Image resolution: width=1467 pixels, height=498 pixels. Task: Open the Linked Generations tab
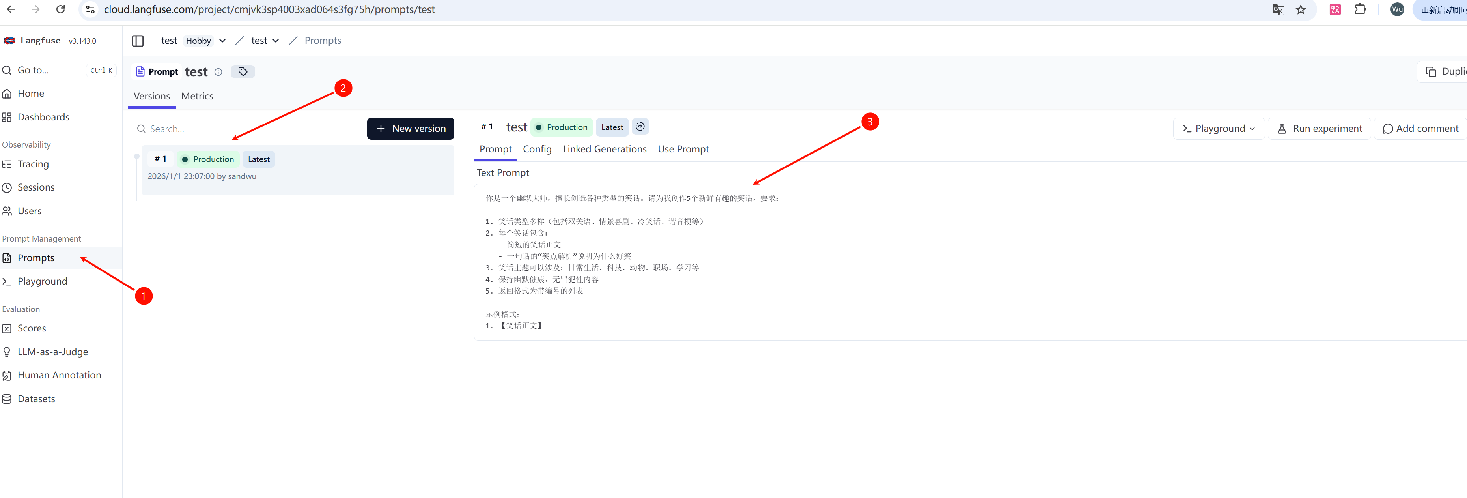tap(604, 149)
